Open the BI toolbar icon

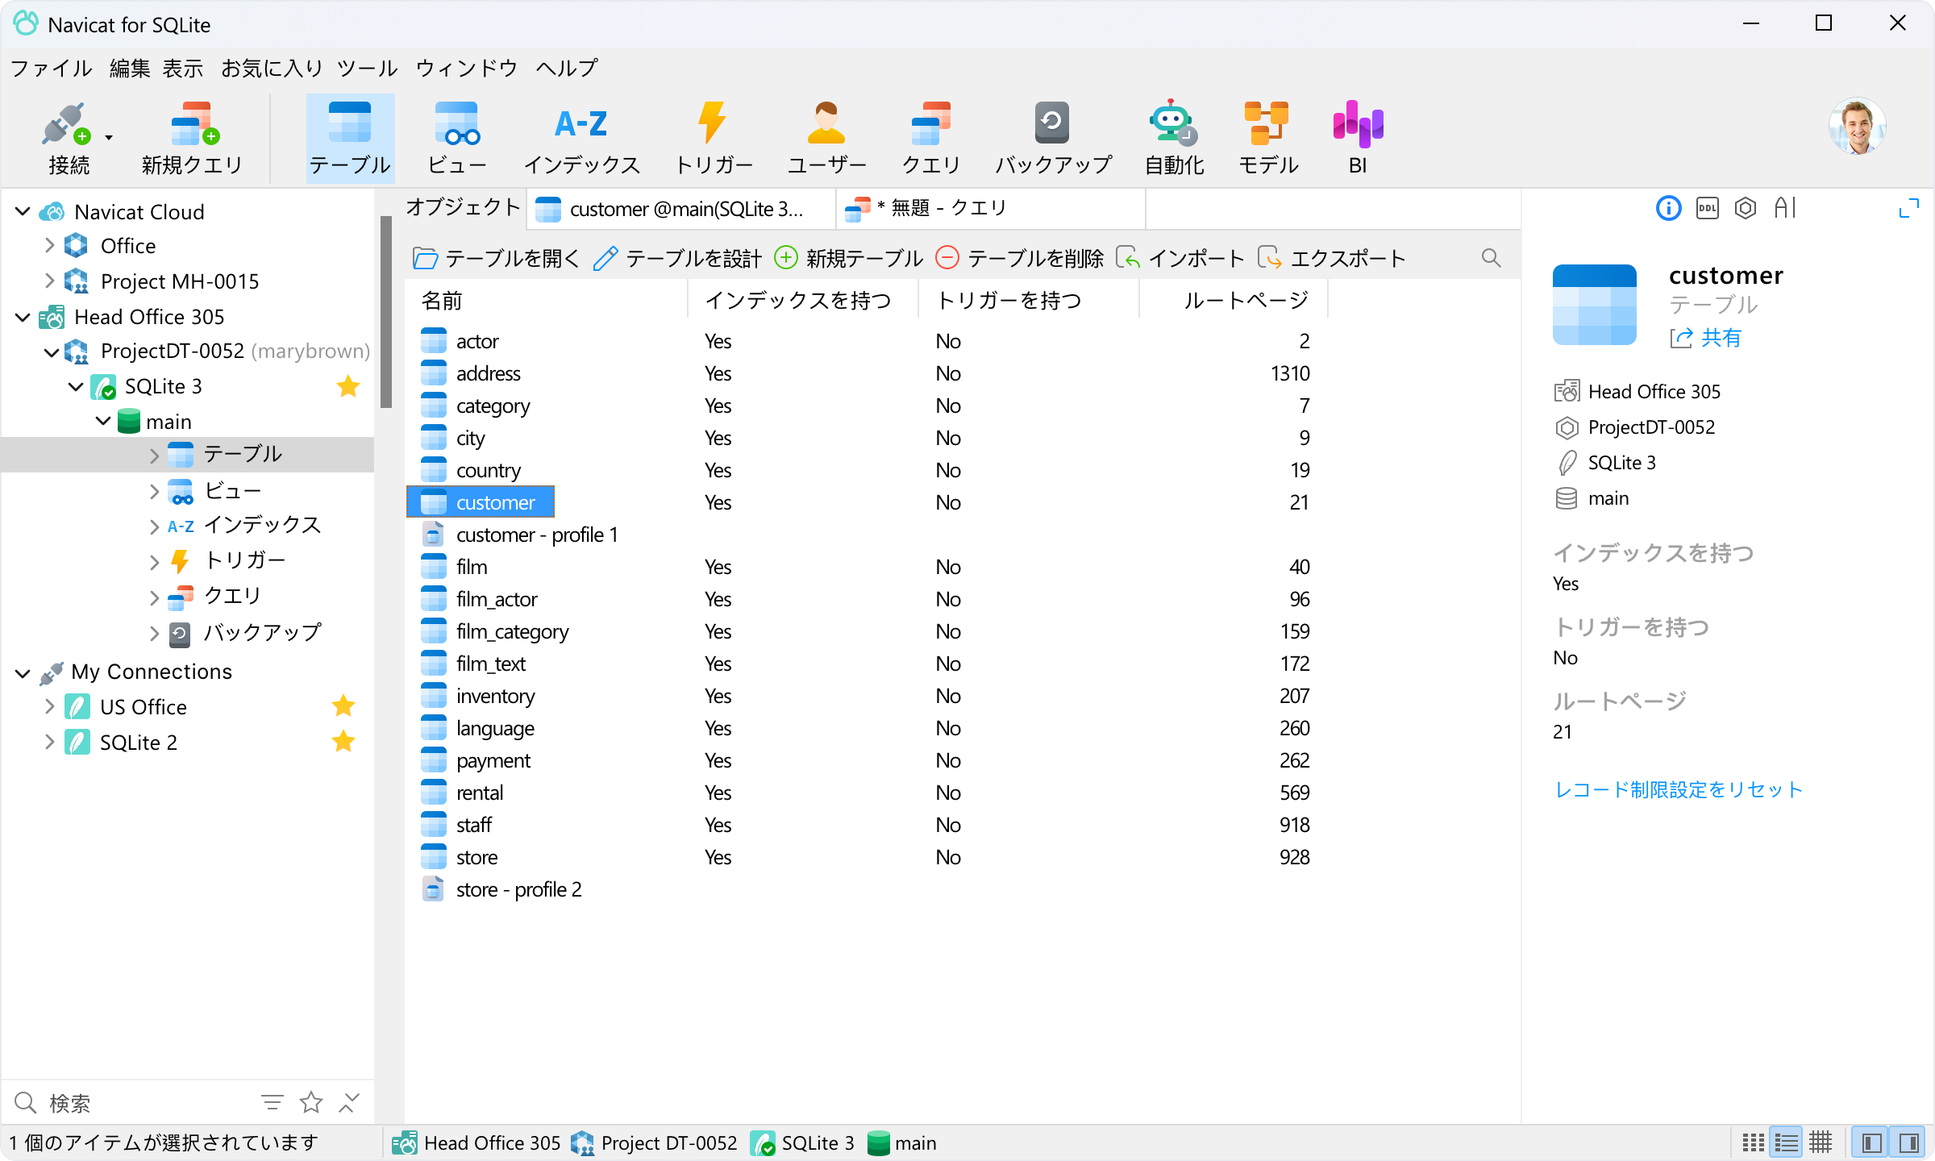pyautogui.click(x=1358, y=138)
